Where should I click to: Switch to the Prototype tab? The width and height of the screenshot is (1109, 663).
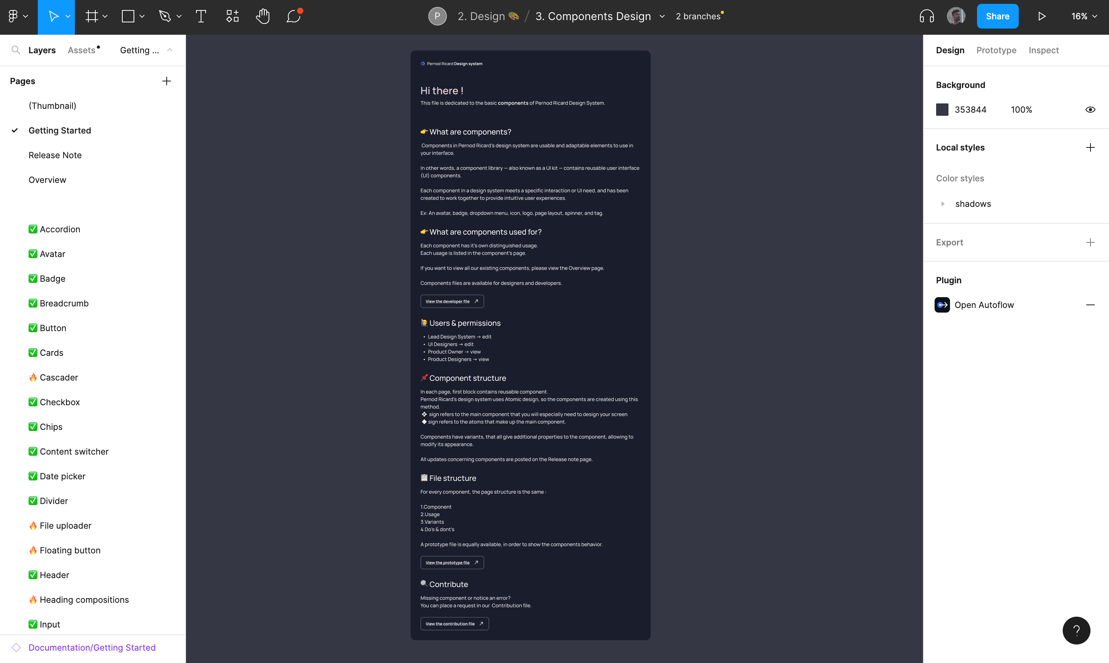[x=996, y=50]
